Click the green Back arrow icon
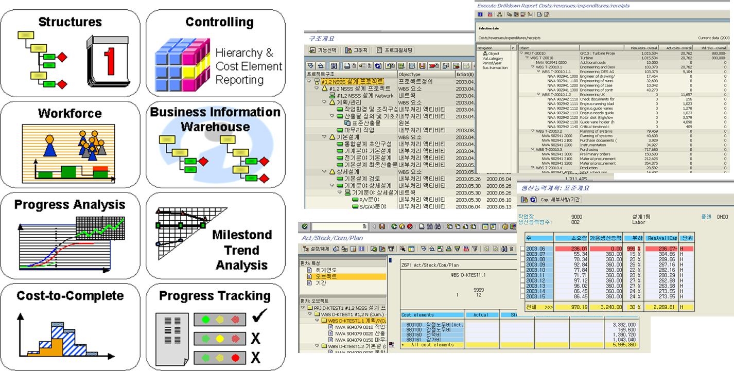 pos(394,226)
